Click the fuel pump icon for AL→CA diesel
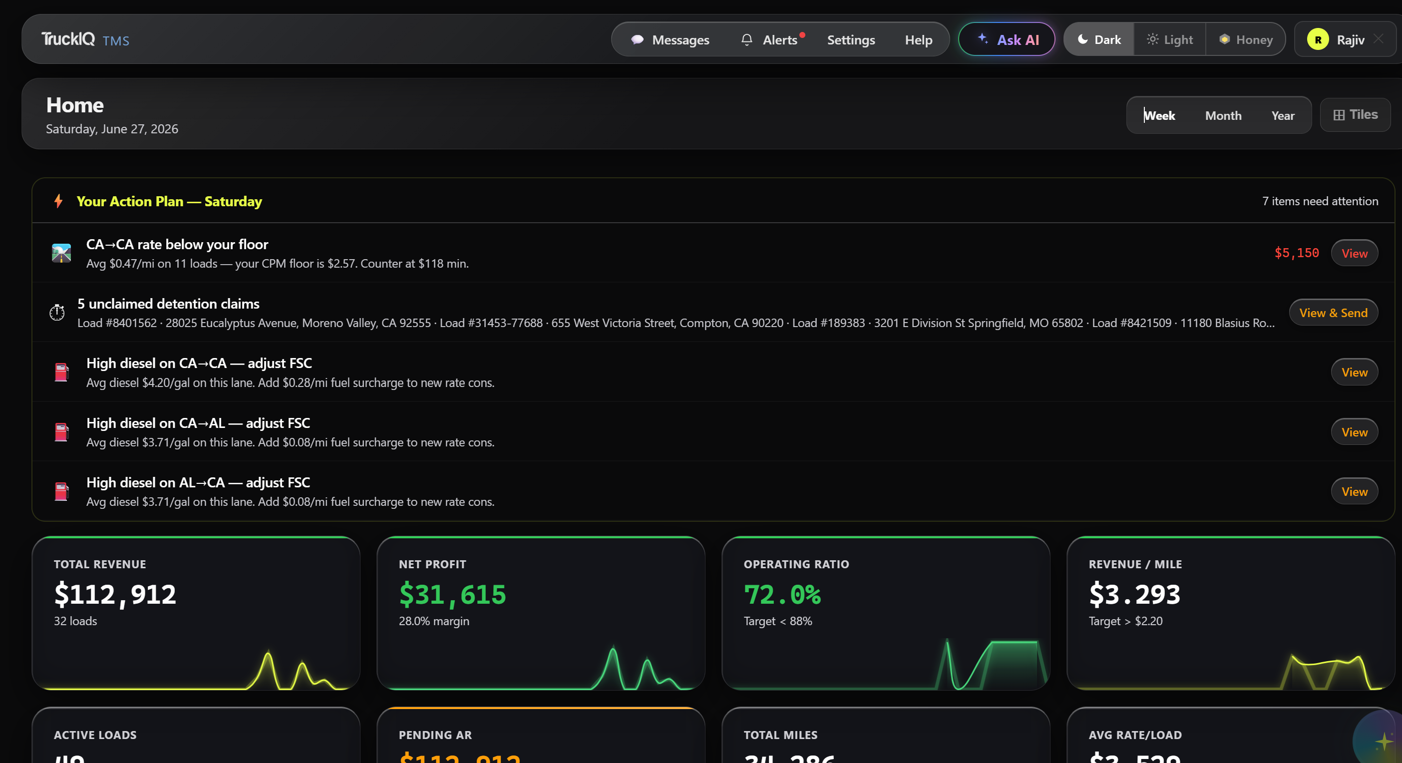Image resolution: width=1402 pixels, height=763 pixels. click(x=61, y=491)
